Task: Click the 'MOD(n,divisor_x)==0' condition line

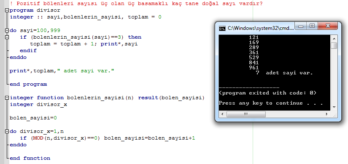Action: point(108,138)
